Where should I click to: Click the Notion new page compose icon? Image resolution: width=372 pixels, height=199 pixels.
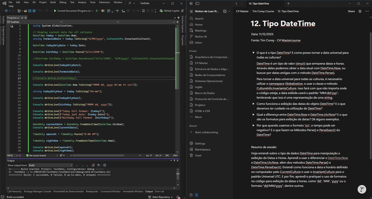[x=225, y=11]
